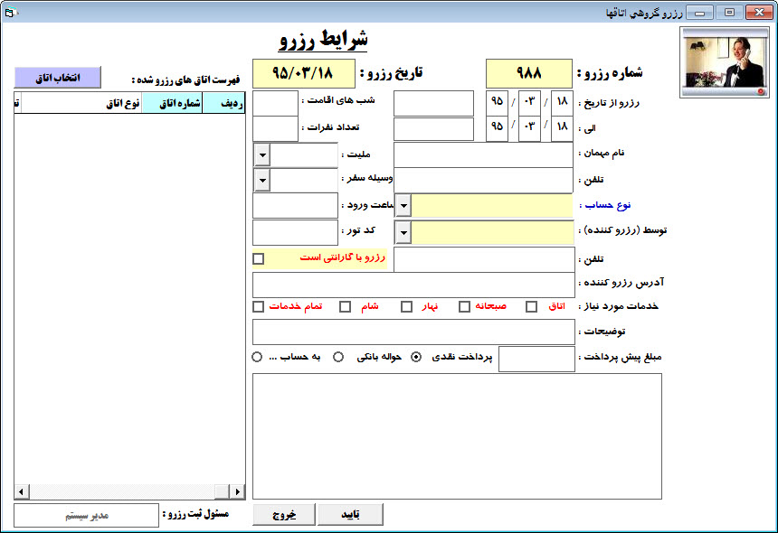Screen dimensions: 778x533
Task: Tick the 'رزرو با گارانتی است' checkbox
Action: [259, 258]
